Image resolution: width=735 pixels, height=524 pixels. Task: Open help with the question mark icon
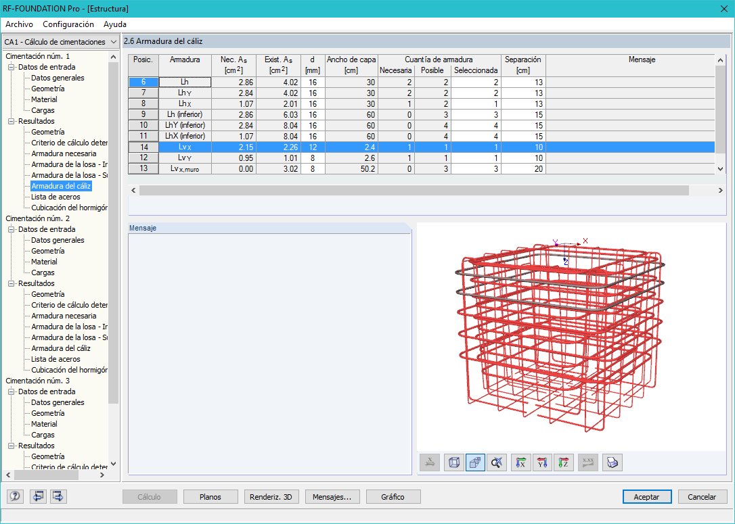pyautogui.click(x=15, y=496)
